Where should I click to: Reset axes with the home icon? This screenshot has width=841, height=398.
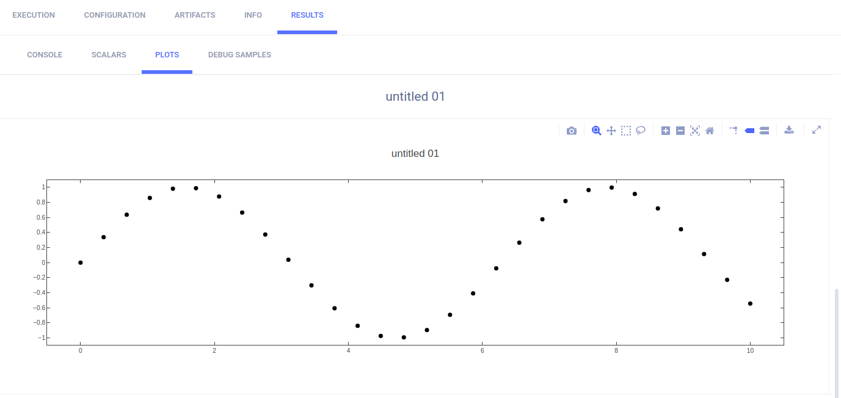710,131
